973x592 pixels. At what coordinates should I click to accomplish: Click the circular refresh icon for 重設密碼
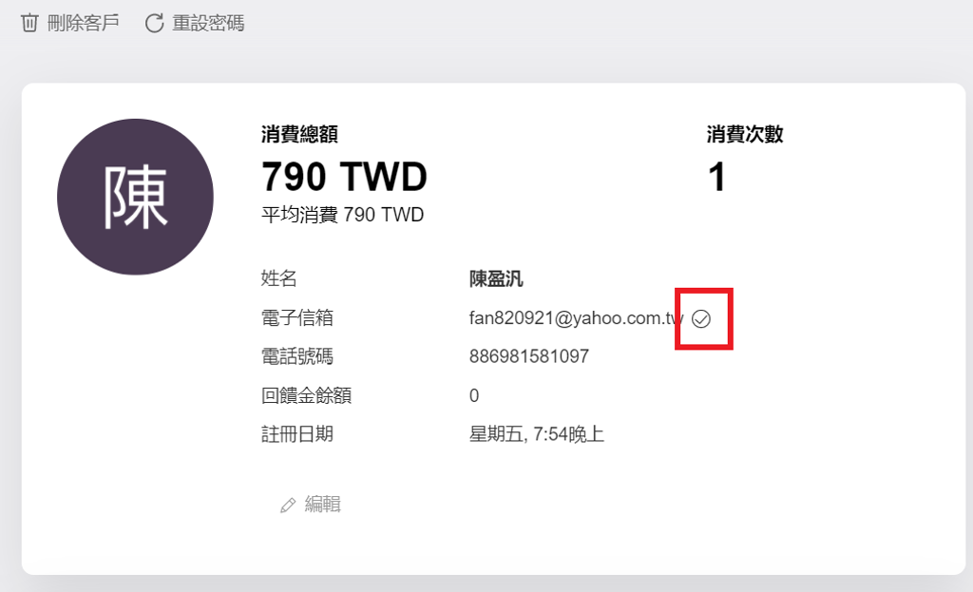(154, 23)
